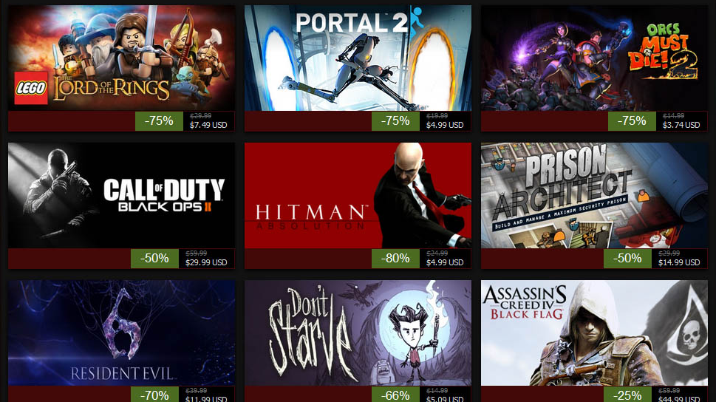Click the $4.99 USD price under Hitman Absolution
Viewport: 716px width, 402px height.
click(x=445, y=262)
